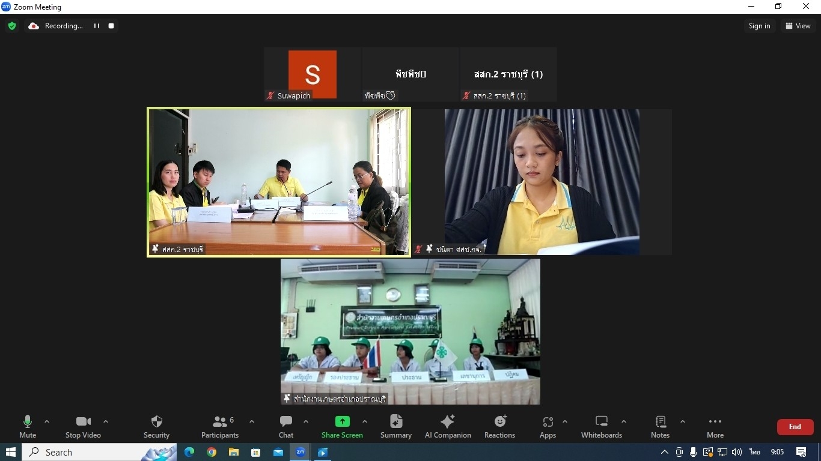
Task: Start Share Screen
Action: pos(342,426)
